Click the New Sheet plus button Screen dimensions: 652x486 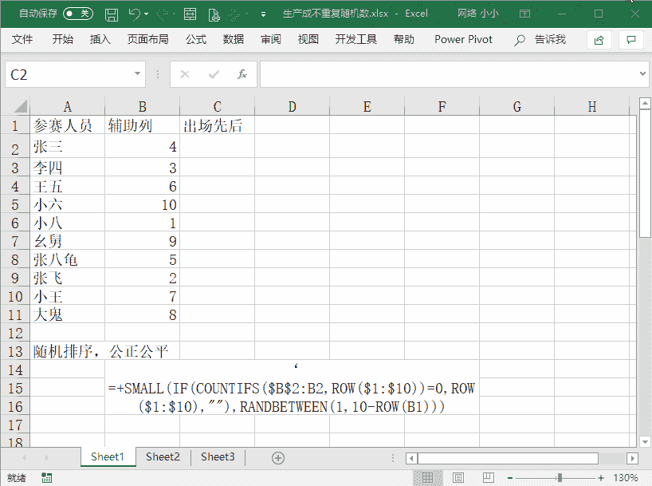278,456
